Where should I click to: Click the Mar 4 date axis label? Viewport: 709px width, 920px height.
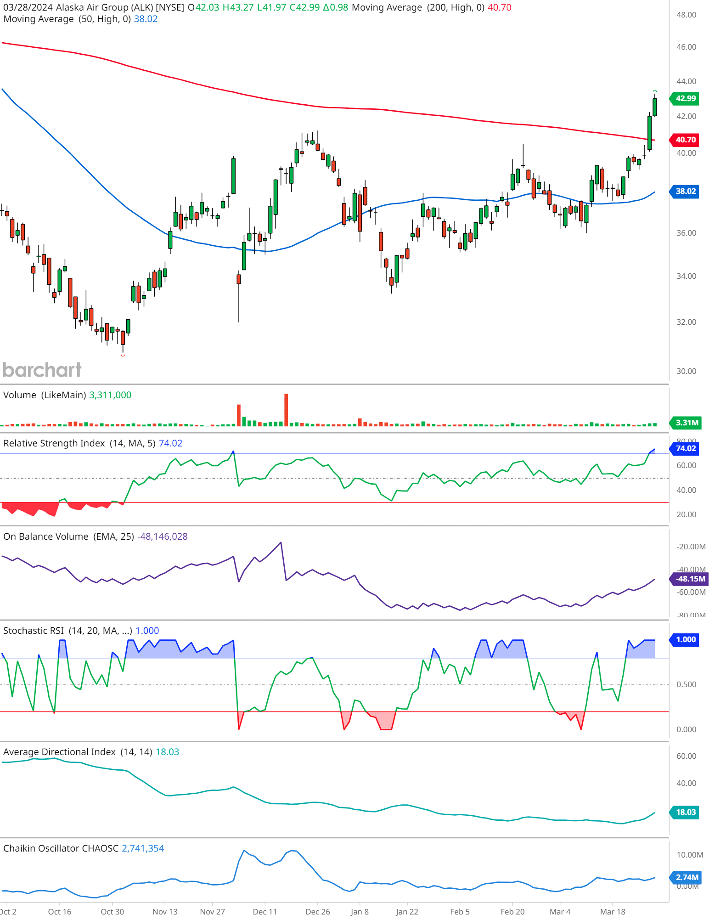560,912
